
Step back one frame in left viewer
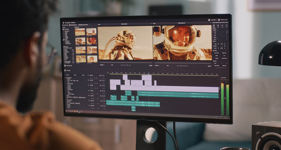coord(124,66)
